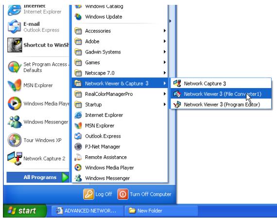Click the Network Capture 2 text label
277x218 pixels.
(44, 159)
